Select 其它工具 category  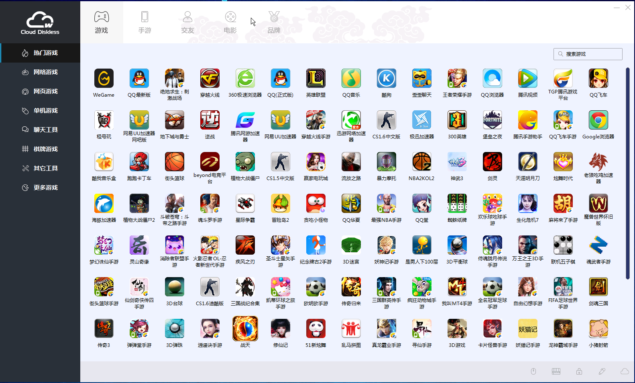[40, 168]
